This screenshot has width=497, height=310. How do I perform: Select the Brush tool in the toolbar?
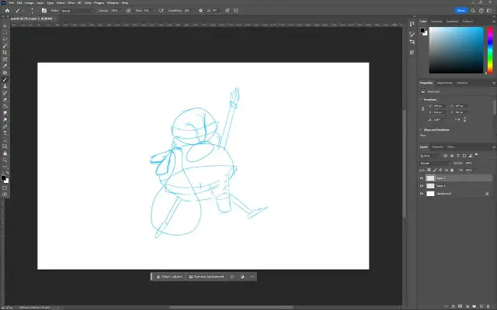click(5, 79)
